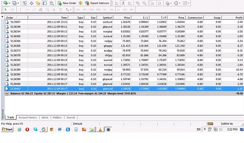The width and height of the screenshot is (244, 143).
Task: Open the Journal tab
Action: point(71,118)
